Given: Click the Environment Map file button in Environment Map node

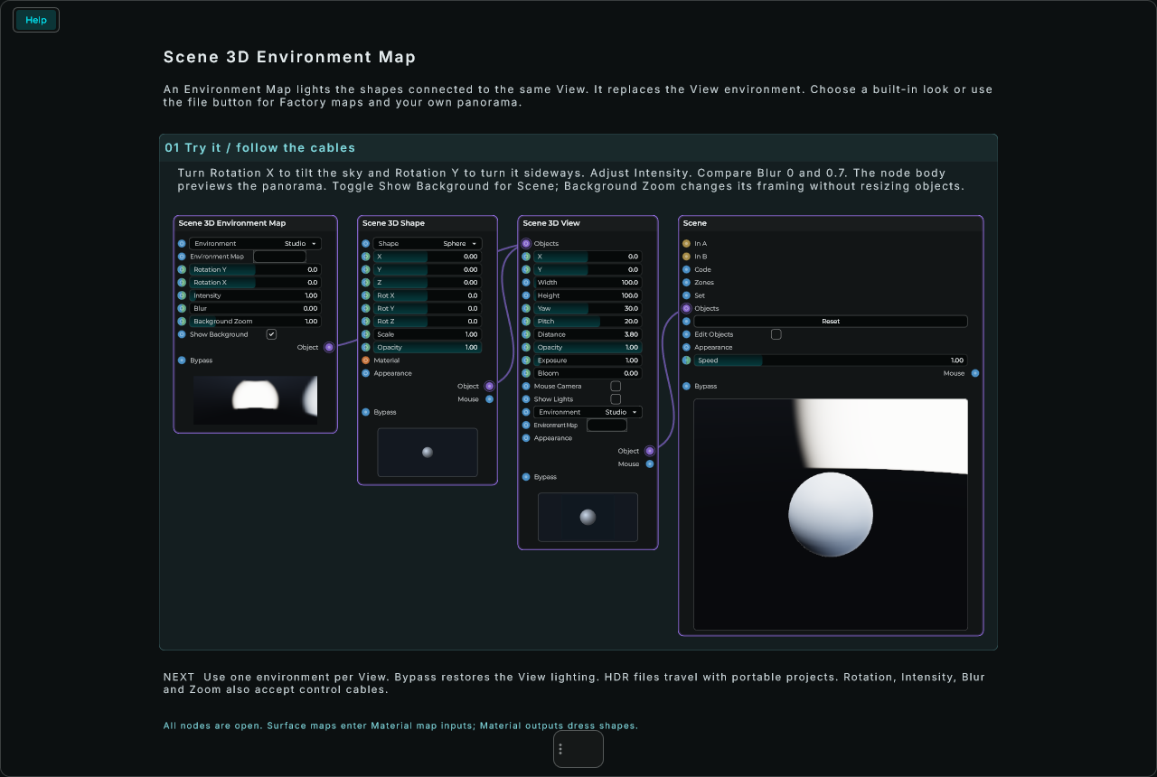Looking at the screenshot, I should point(279,257).
